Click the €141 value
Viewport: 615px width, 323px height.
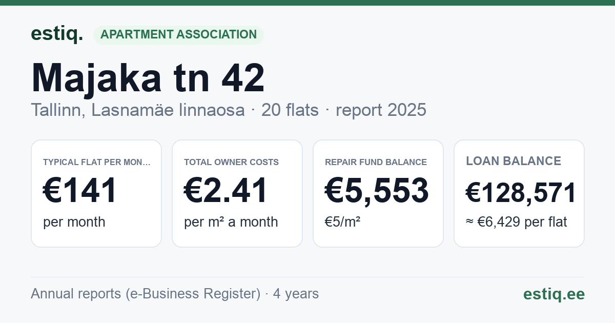(80, 191)
